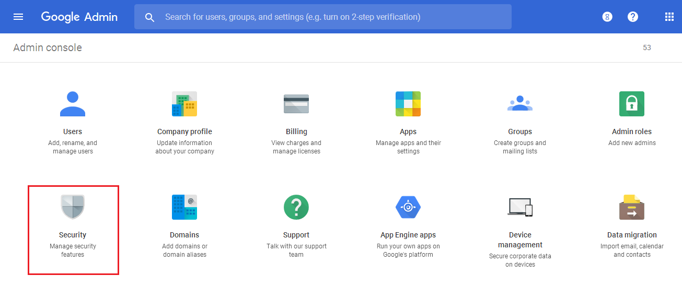Open the Security label link
Image resolution: width=682 pixels, height=299 pixels.
73,235
